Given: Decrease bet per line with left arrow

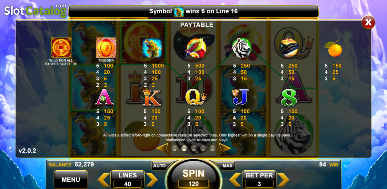Looking at the screenshot, I should pyautogui.click(x=235, y=179).
